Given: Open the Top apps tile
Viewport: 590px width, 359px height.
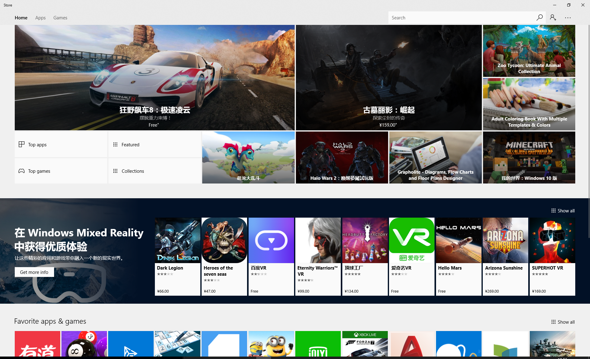Looking at the screenshot, I should [61, 144].
